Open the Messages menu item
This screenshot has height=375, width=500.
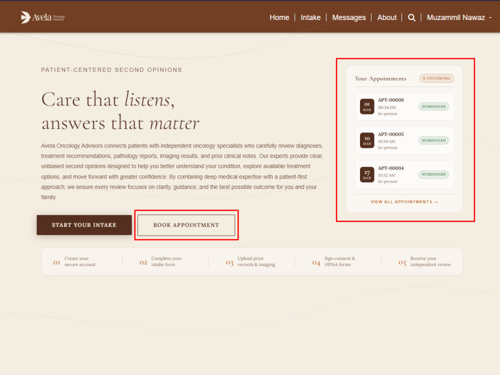349,17
